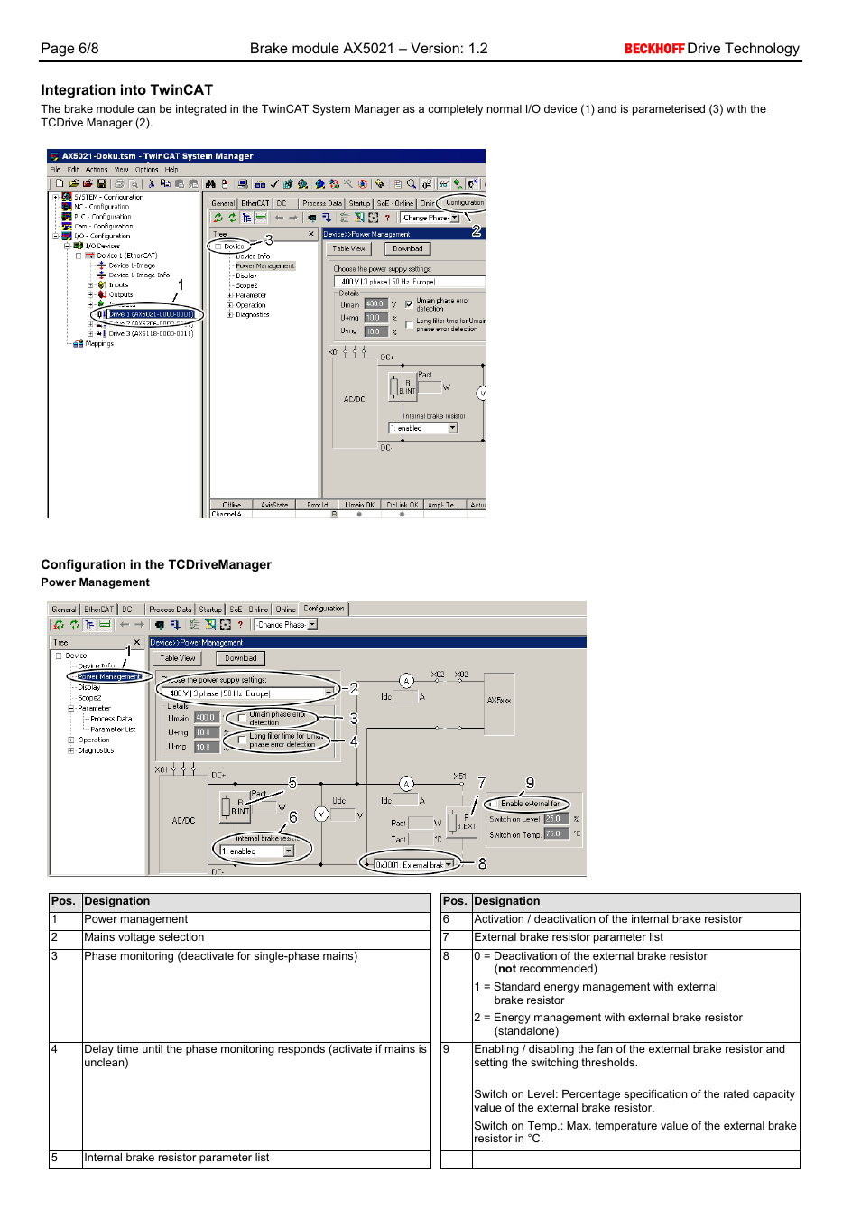Switch to Startup tab in upper screenshot

(360, 203)
